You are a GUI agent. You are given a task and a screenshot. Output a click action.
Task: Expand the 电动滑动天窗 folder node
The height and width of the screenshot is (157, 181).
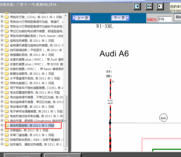(2, 106)
